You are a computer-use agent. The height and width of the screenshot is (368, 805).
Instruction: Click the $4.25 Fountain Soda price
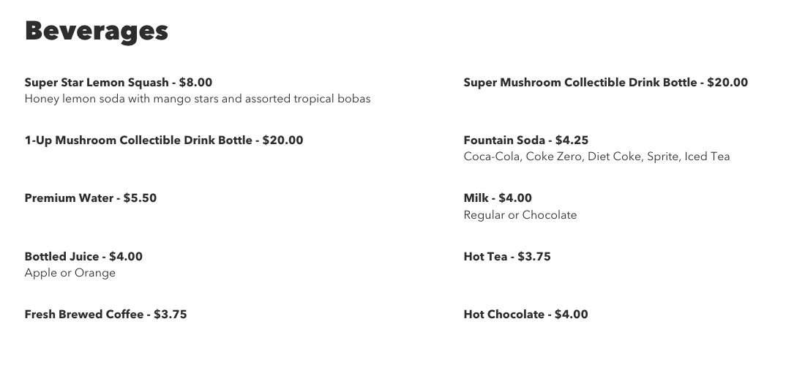[572, 140]
